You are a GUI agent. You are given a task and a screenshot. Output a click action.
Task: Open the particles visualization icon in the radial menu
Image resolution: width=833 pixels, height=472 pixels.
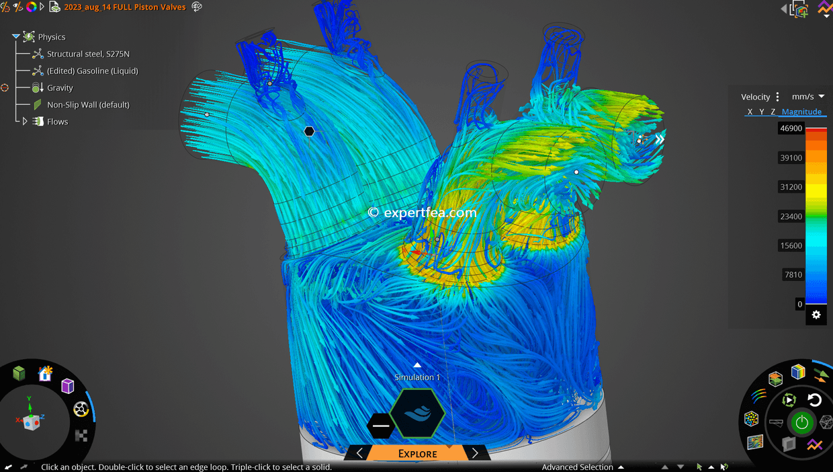(751, 420)
